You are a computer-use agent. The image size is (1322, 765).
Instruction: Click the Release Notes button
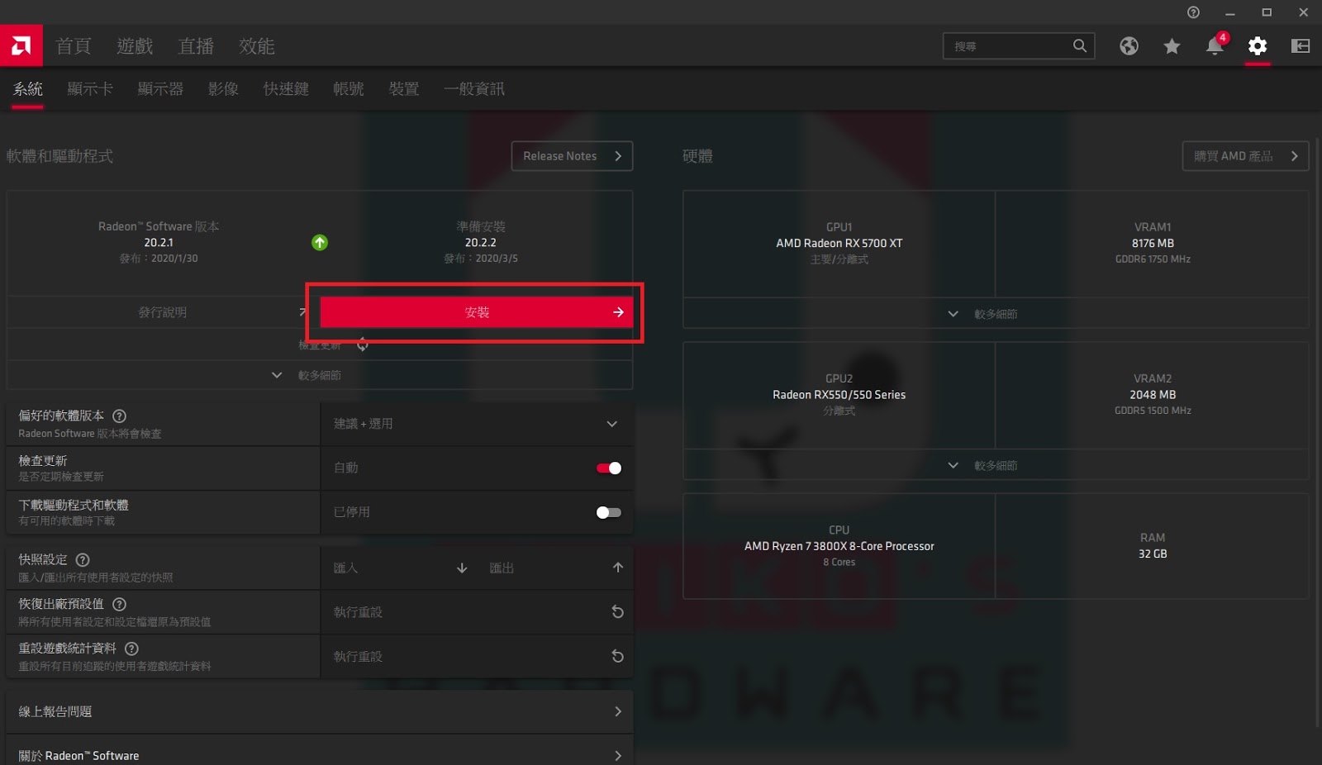(572, 156)
